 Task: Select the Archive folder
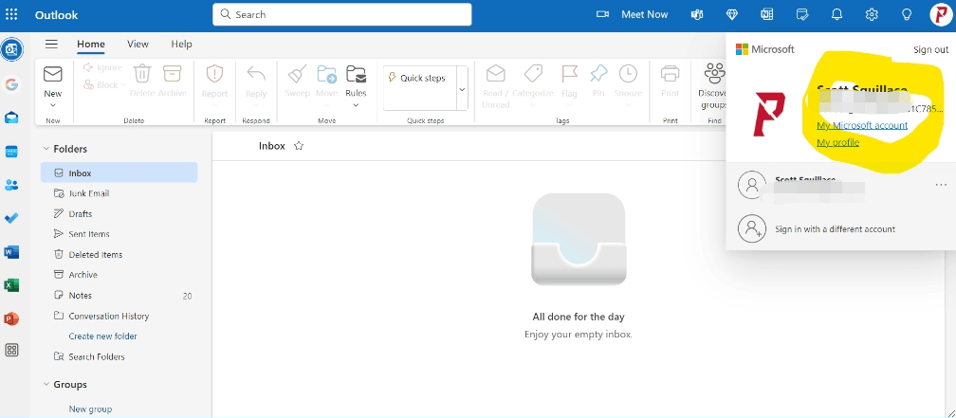119,275
